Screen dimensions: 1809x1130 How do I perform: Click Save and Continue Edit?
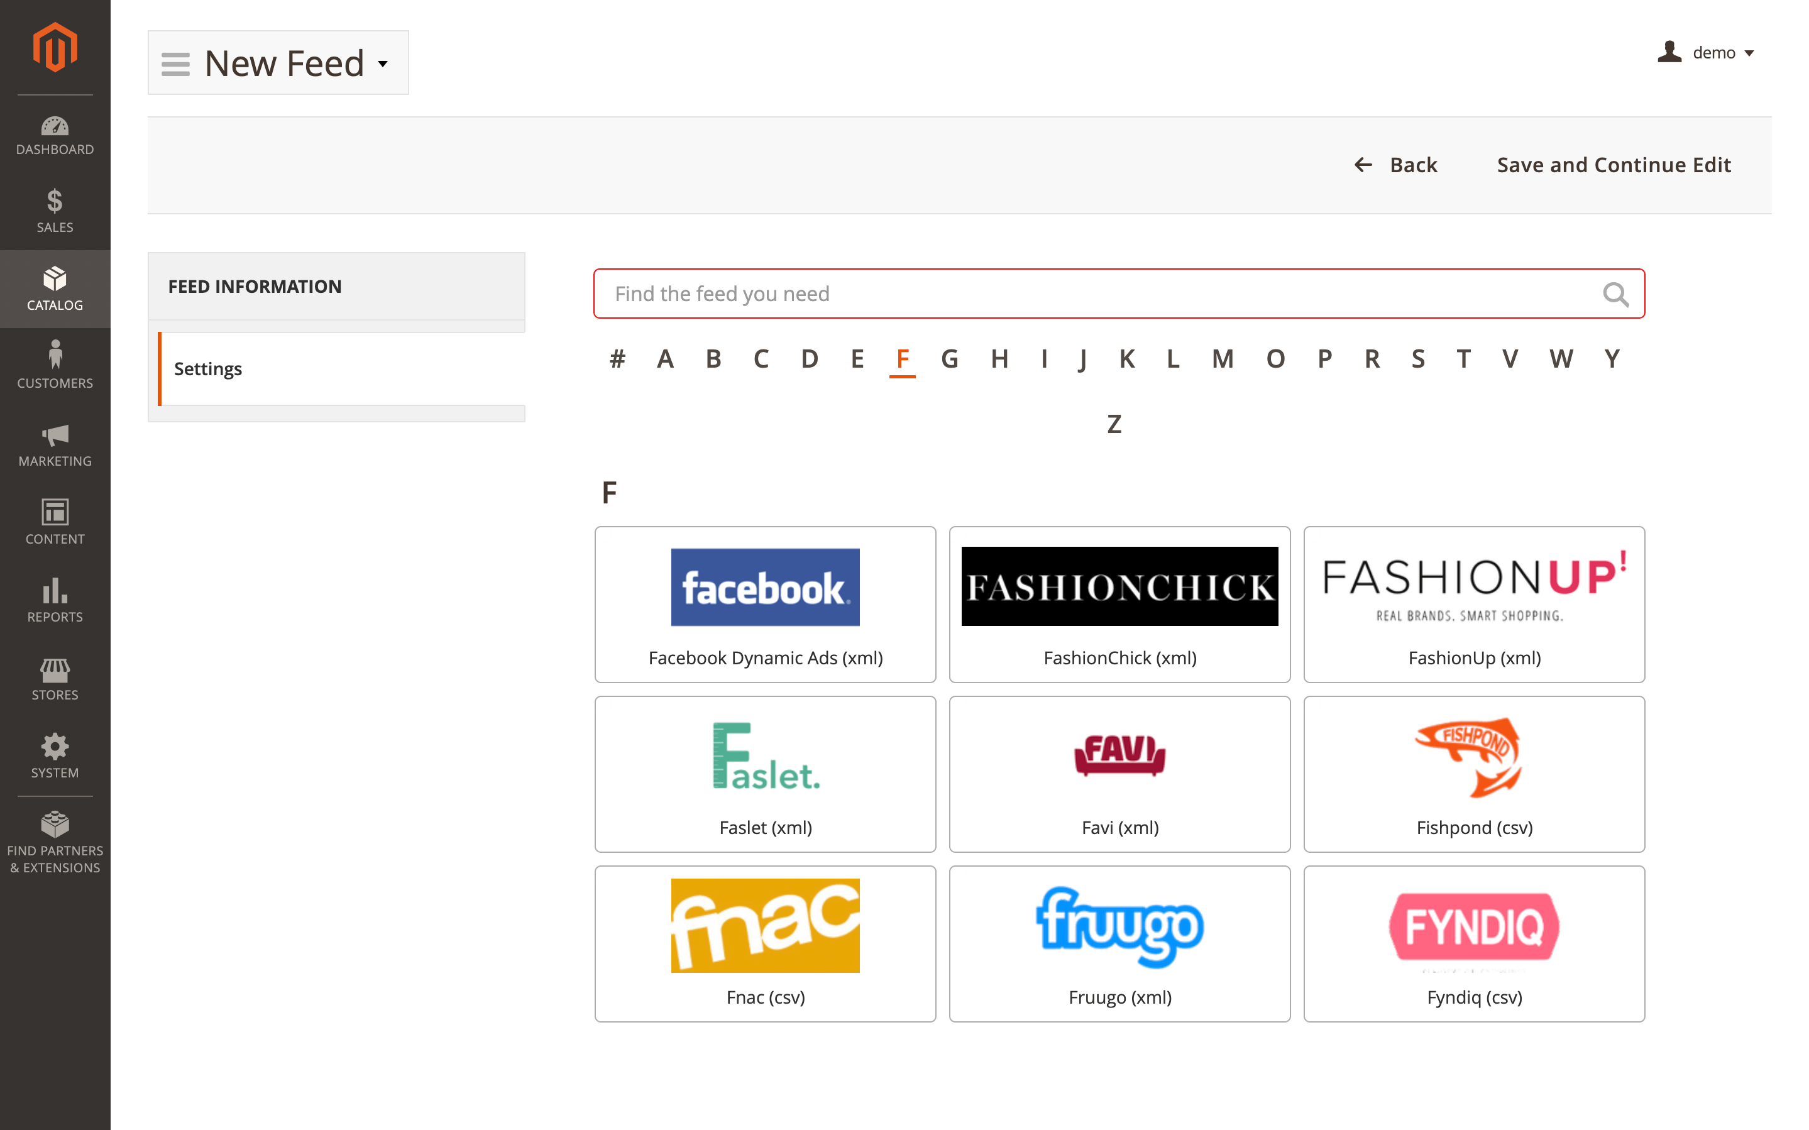1614,165
